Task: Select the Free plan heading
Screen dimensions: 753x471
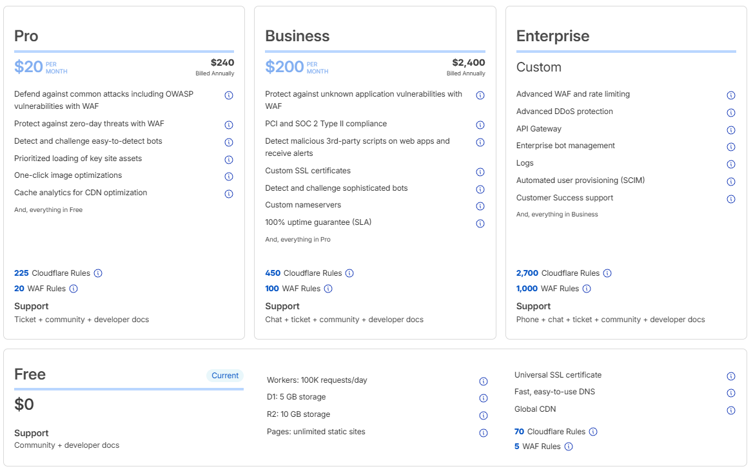Action: click(30, 374)
